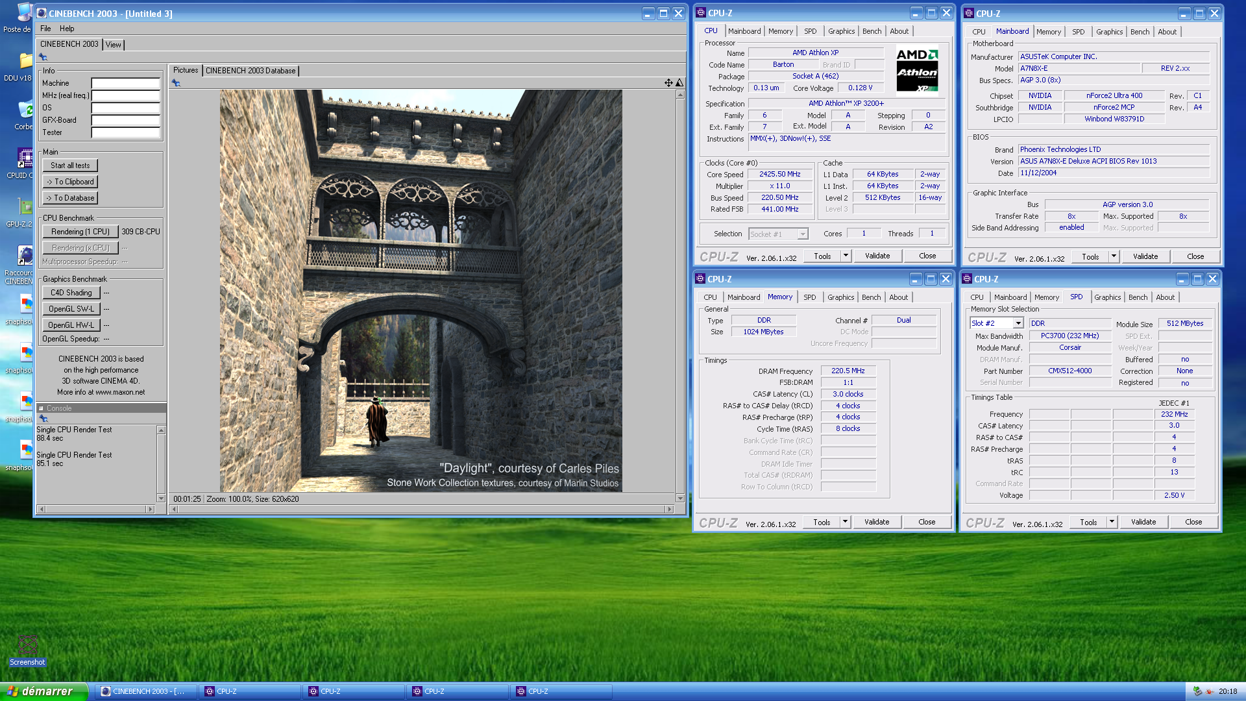Viewport: 1246px width, 701px height.
Task: Click Tools button in CPU-Z SPD window
Action: [1088, 522]
